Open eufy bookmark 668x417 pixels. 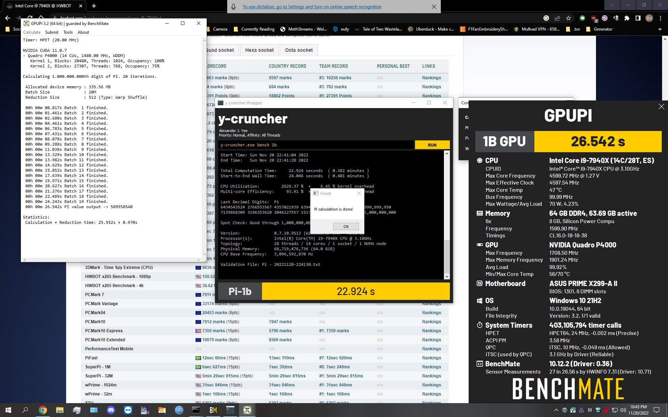pyautogui.click(x=341, y=29)
